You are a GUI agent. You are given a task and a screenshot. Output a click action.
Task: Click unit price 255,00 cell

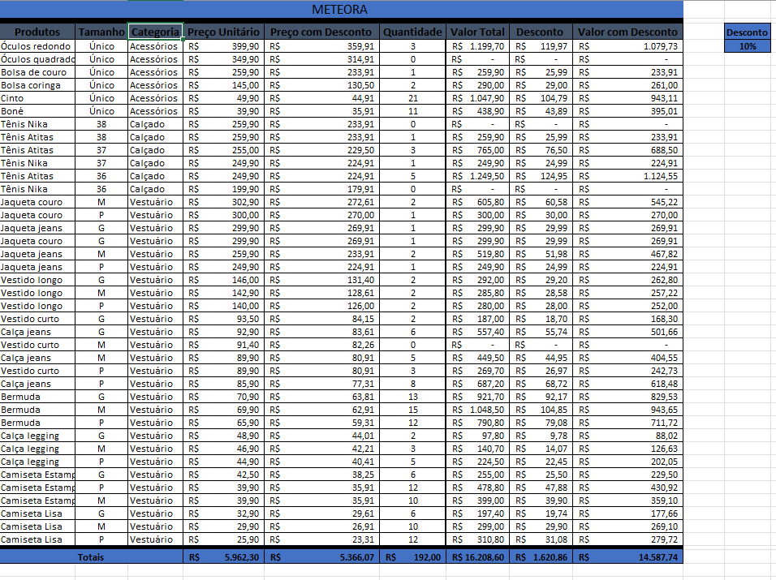224,150
